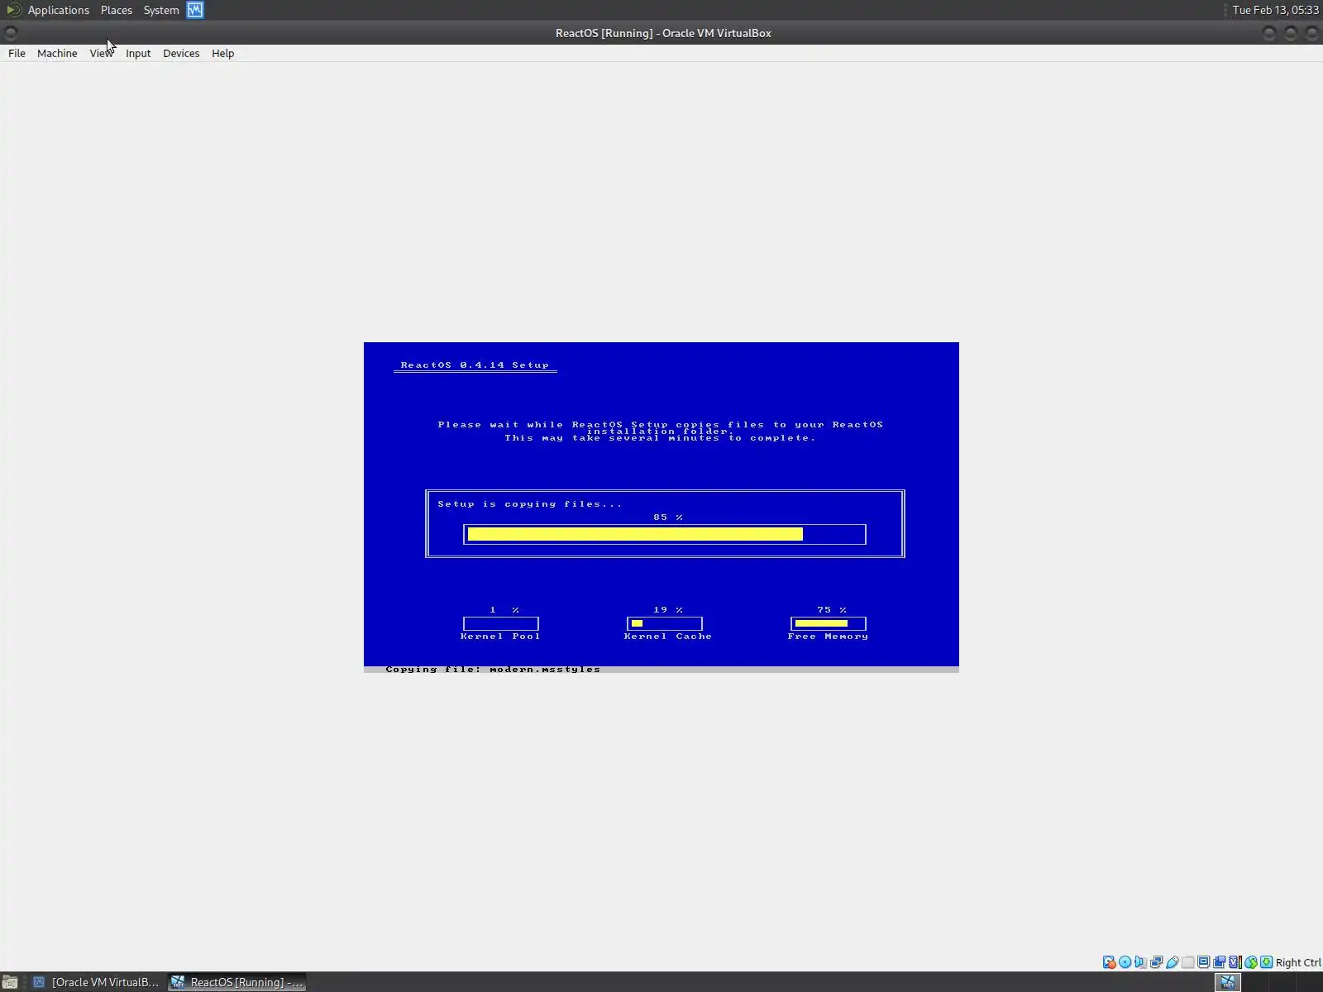
Task: Click the keyboard capture green arrow icon
Action: pos(1267,962)
